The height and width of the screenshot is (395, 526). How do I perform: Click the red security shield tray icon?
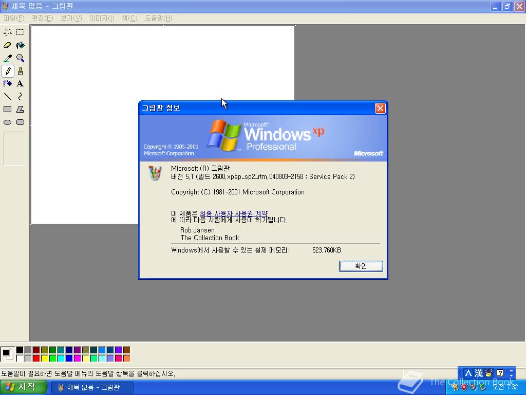tap(464, 387)
